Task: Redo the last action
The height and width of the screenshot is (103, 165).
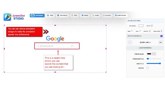Action: coord(138,31)
